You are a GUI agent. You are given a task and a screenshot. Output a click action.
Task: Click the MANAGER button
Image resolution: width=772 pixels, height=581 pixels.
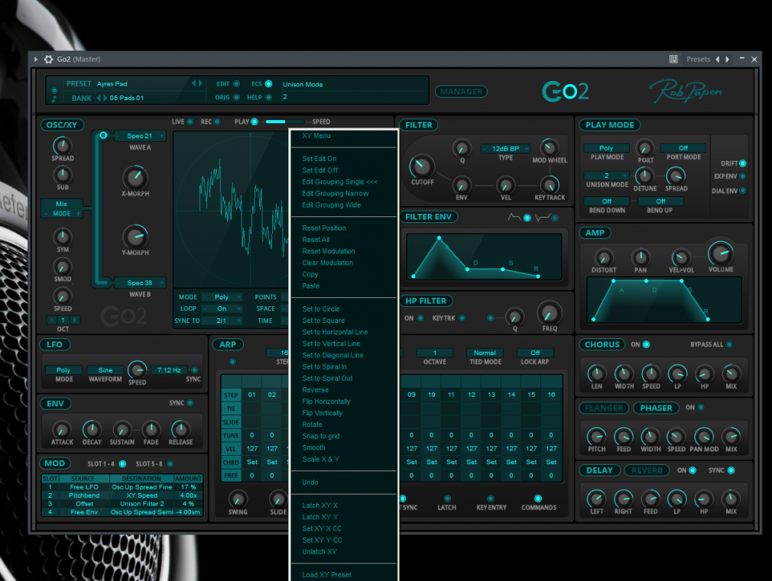tap(462, 92)
